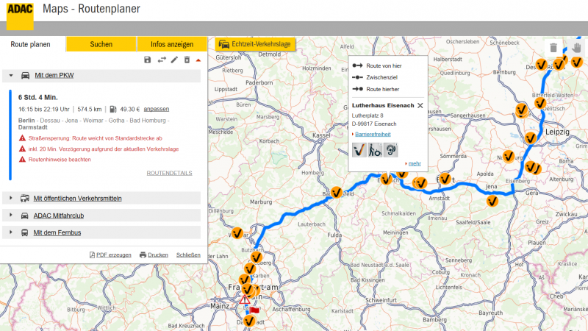Delete the route via the panel trash icon
This screenshot has height=331, width=588.
(187, 60)
